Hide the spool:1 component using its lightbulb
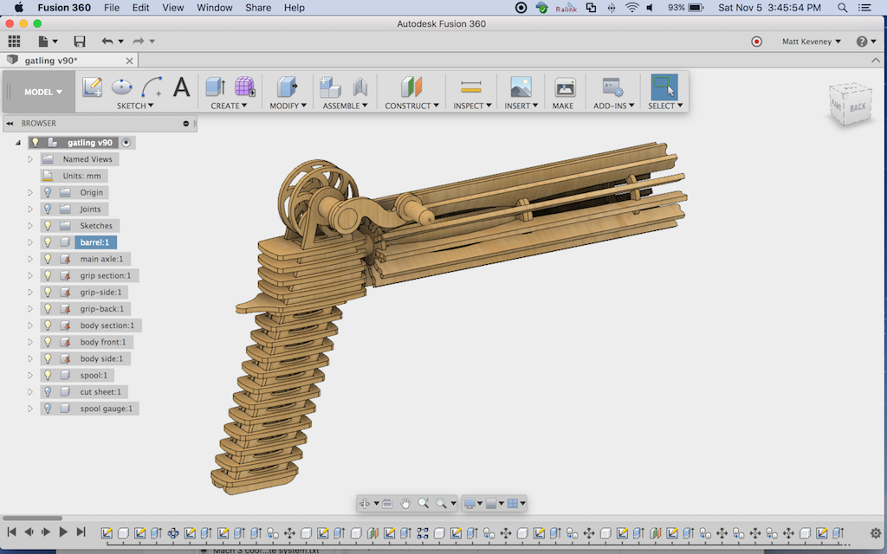Screen dimensions: 887x554 click(48, 375)
